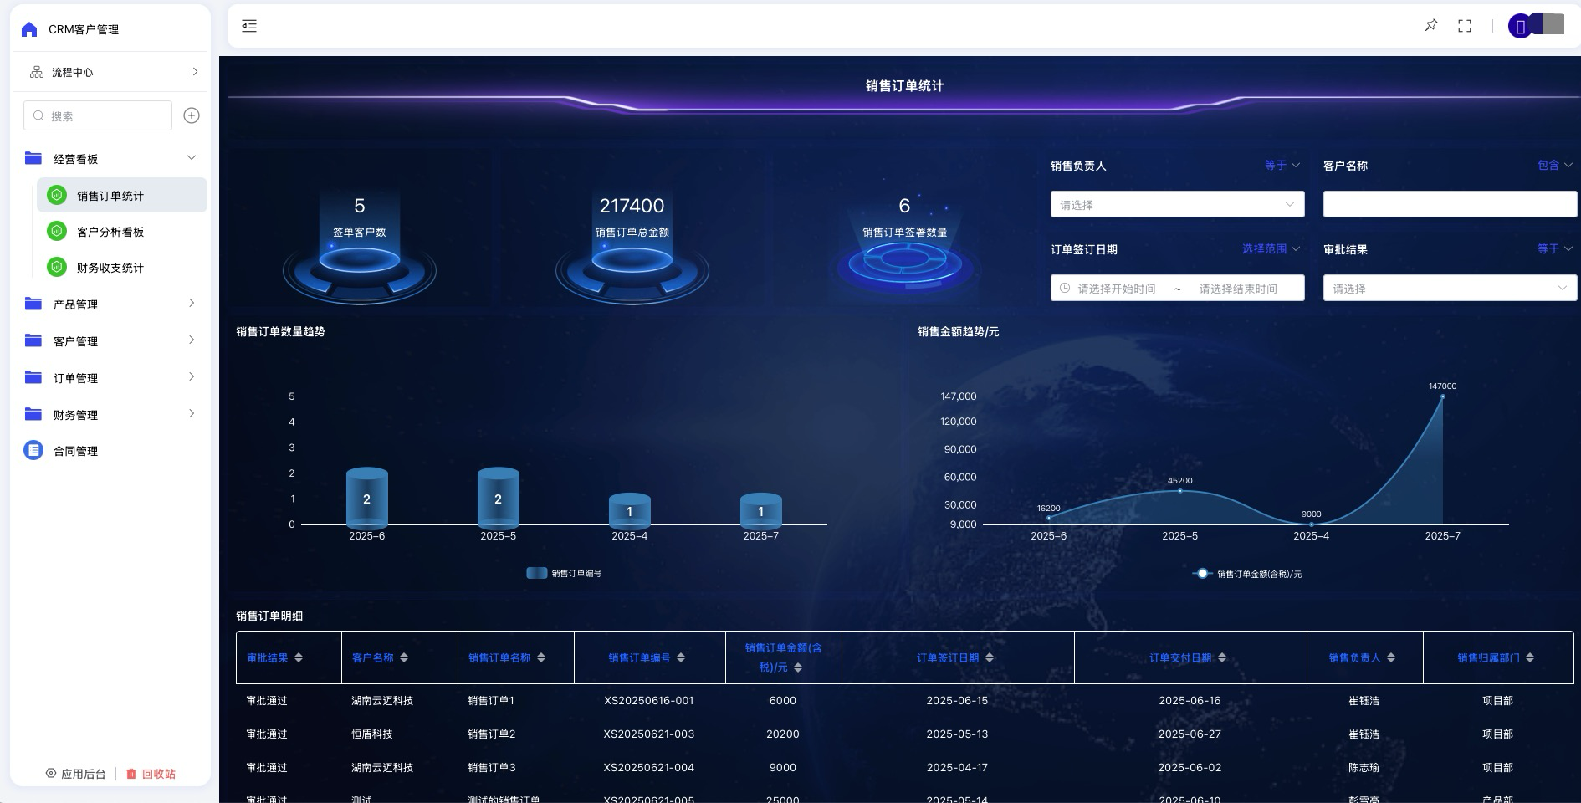This screenshot has height=803, width=1581.
Task: Click the 回收站 trash icon
Action: click(131, 774)
